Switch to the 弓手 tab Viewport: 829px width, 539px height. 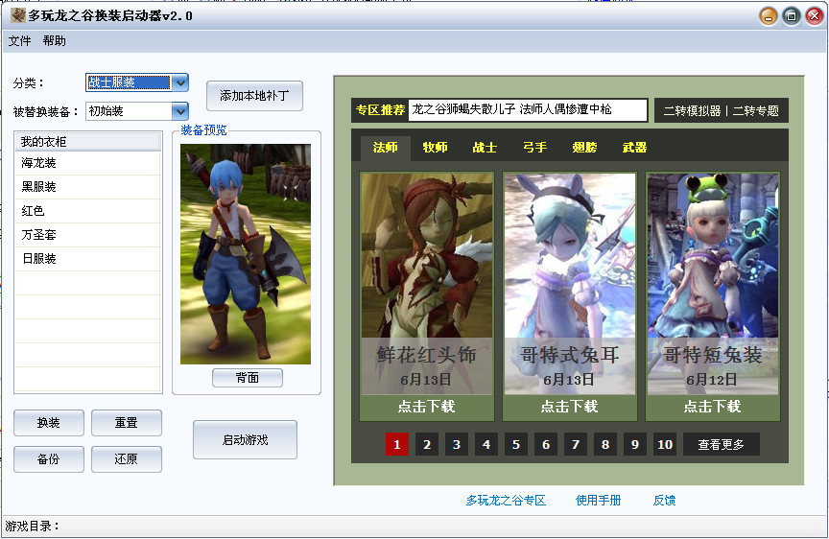pyautogui.click(x=534, y=148)
